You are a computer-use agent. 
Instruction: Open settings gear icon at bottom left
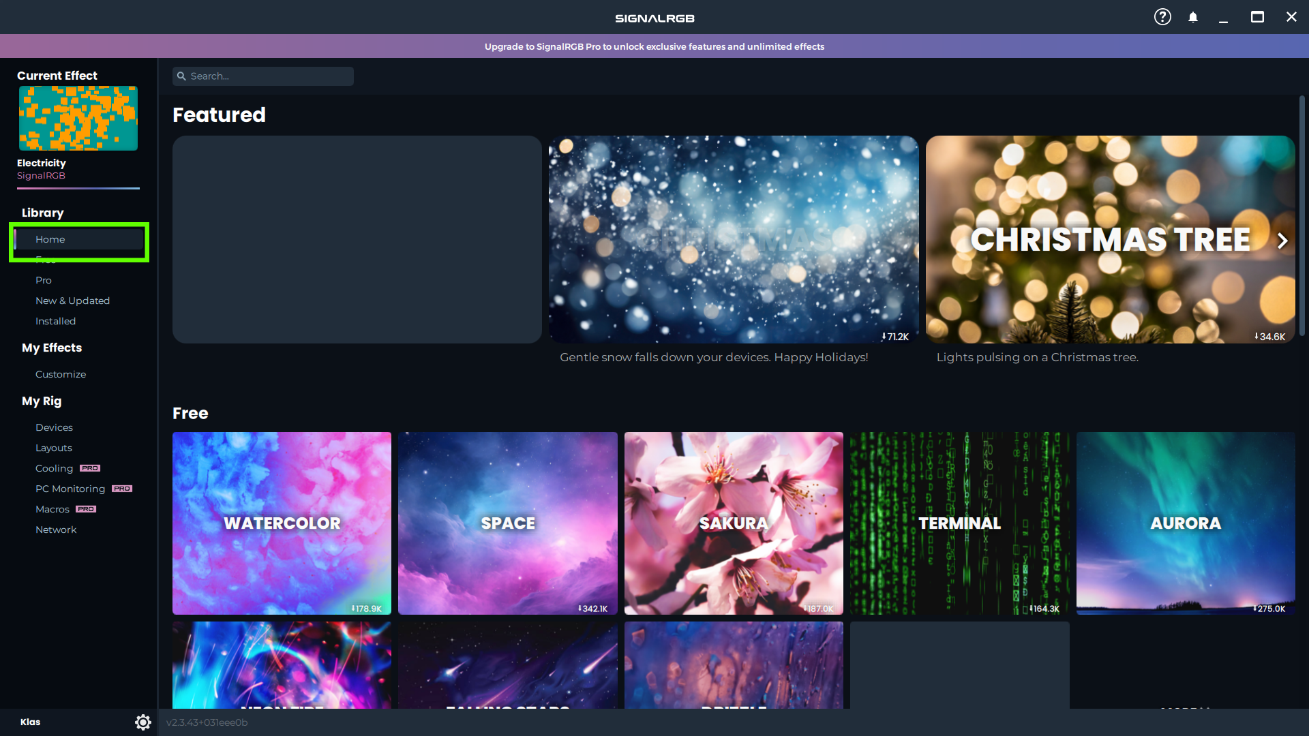tap(142, 722)
